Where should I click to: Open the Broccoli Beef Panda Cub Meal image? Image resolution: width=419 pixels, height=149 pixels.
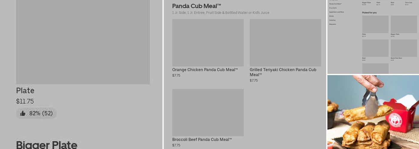pyautogui.click(x=208, y=112)
